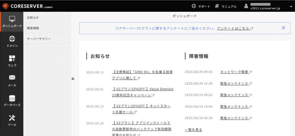Open 緊急メンテナンス from 2025/08/18 14:04
295x136 pixels.
(235, 106)
